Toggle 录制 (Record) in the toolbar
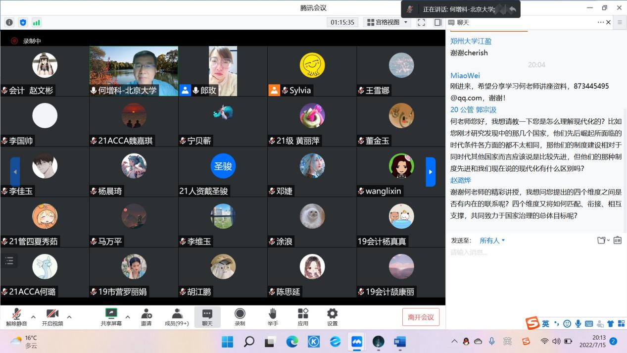This screenshot has height=353, width=627. pos(240,317)
